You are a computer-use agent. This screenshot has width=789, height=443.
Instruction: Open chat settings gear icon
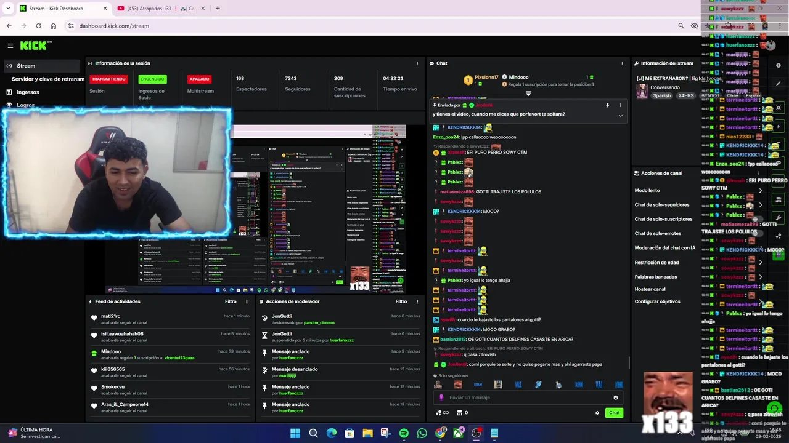point(597,413)
